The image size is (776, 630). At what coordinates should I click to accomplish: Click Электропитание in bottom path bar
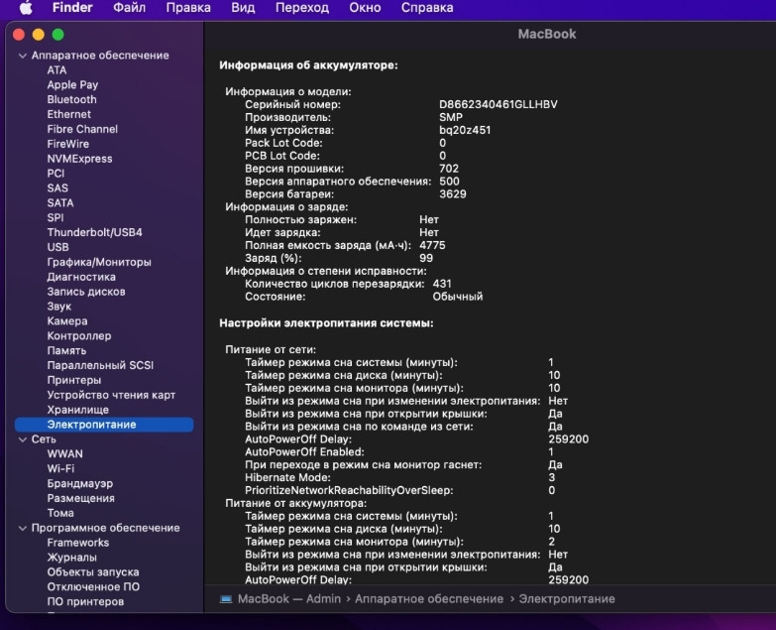click(x=567, y=598)
